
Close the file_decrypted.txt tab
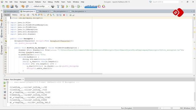(85, 11)
